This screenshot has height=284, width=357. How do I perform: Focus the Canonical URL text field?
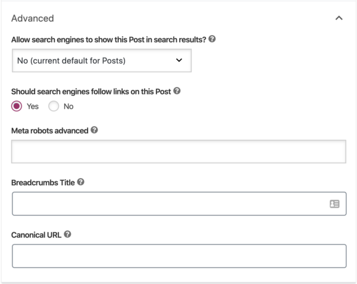point(179,256)
